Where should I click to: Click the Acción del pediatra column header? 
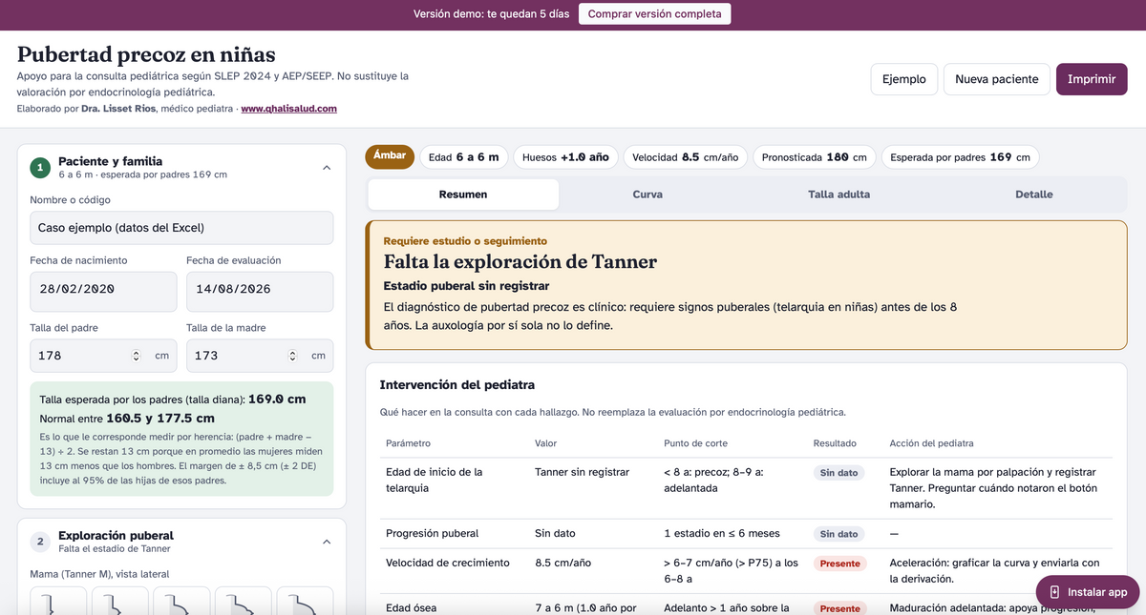pos(931,443)
